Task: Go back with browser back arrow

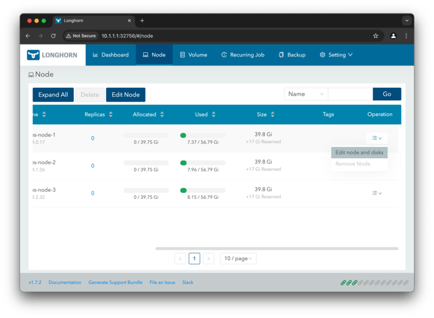Action: pyautogui.click(x=28, y=36)
